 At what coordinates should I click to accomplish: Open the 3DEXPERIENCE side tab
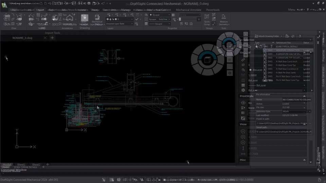coord(323,101)
